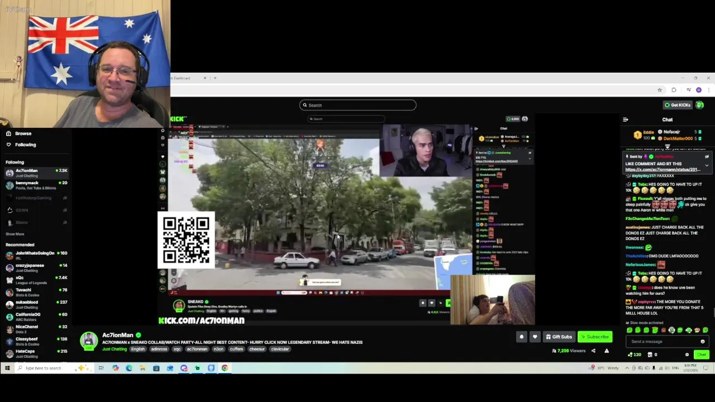Open offline channel GEWN
This screenshot has width=715, height=402.
tap(36, 210)
